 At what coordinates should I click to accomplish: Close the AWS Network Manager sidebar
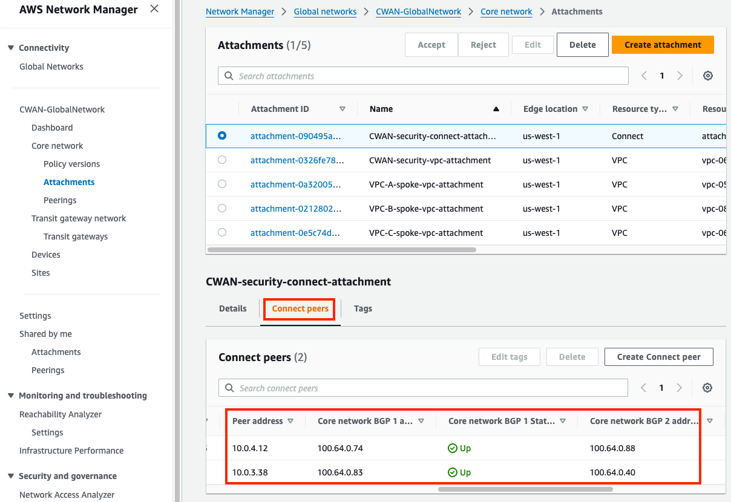pyautogui.click(x=154, y=9)
